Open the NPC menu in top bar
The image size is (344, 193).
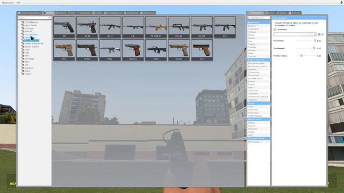point(18,3)
